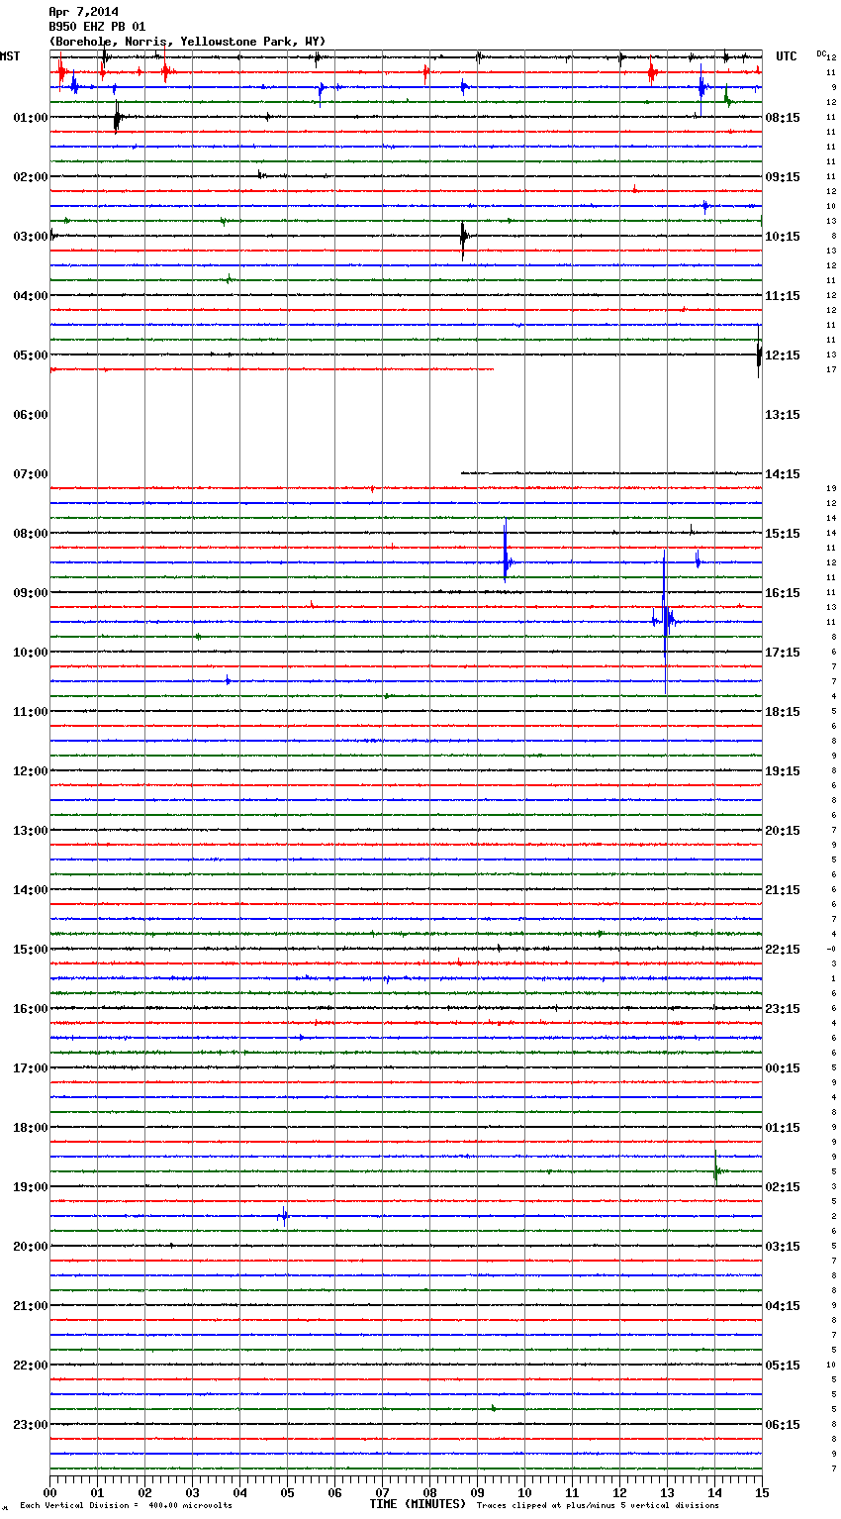Image resolution: width=841 pixels, height=1519 pixels.
Task: Select the '19:15' UTC time label
Action: (783, 771)
